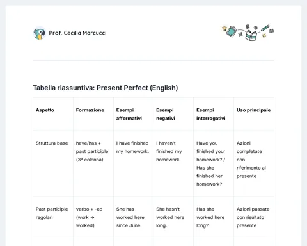Select the Tabella riassuntiva title heading
The width and height of the screenshot is (307, 246).
(106, 88)
